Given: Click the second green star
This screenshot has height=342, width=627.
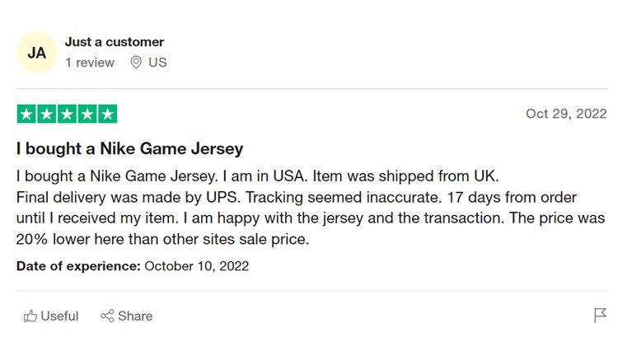Looking at the screenshot, I should [x=47, y=114].
